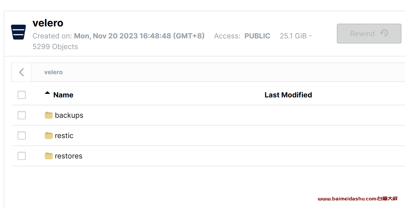The height and width of the screenshot is (208, 405).
Task: Check the backups row checkbox
Action: 22,115
